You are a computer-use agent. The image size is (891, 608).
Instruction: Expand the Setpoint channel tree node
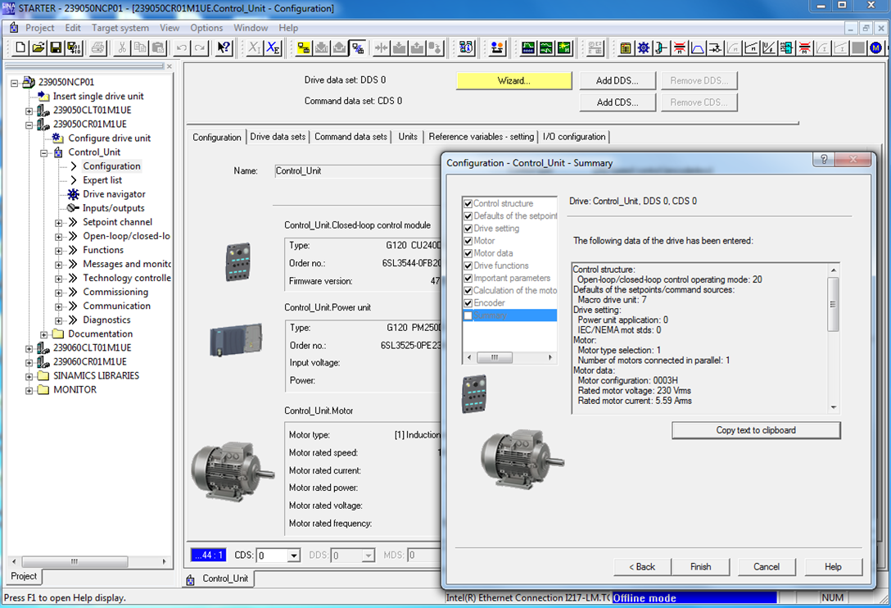point(59,222)
